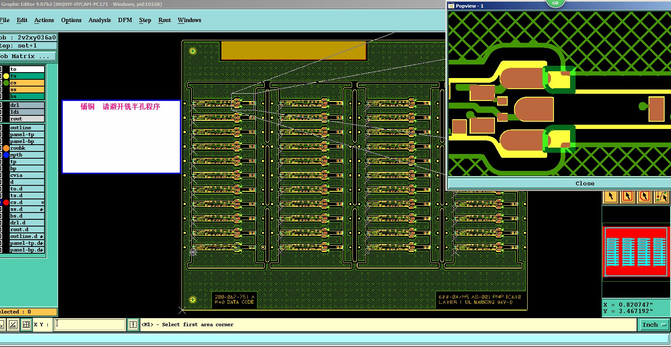
Task: Click the marker icon on outline.d layer row
Action: point(42,236)
